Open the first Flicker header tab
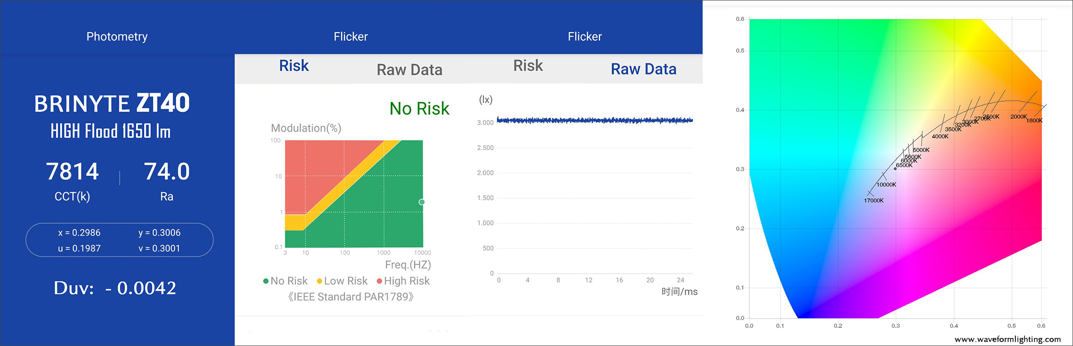Screen dimensions: 1073x346 click(x=351, y=36)
